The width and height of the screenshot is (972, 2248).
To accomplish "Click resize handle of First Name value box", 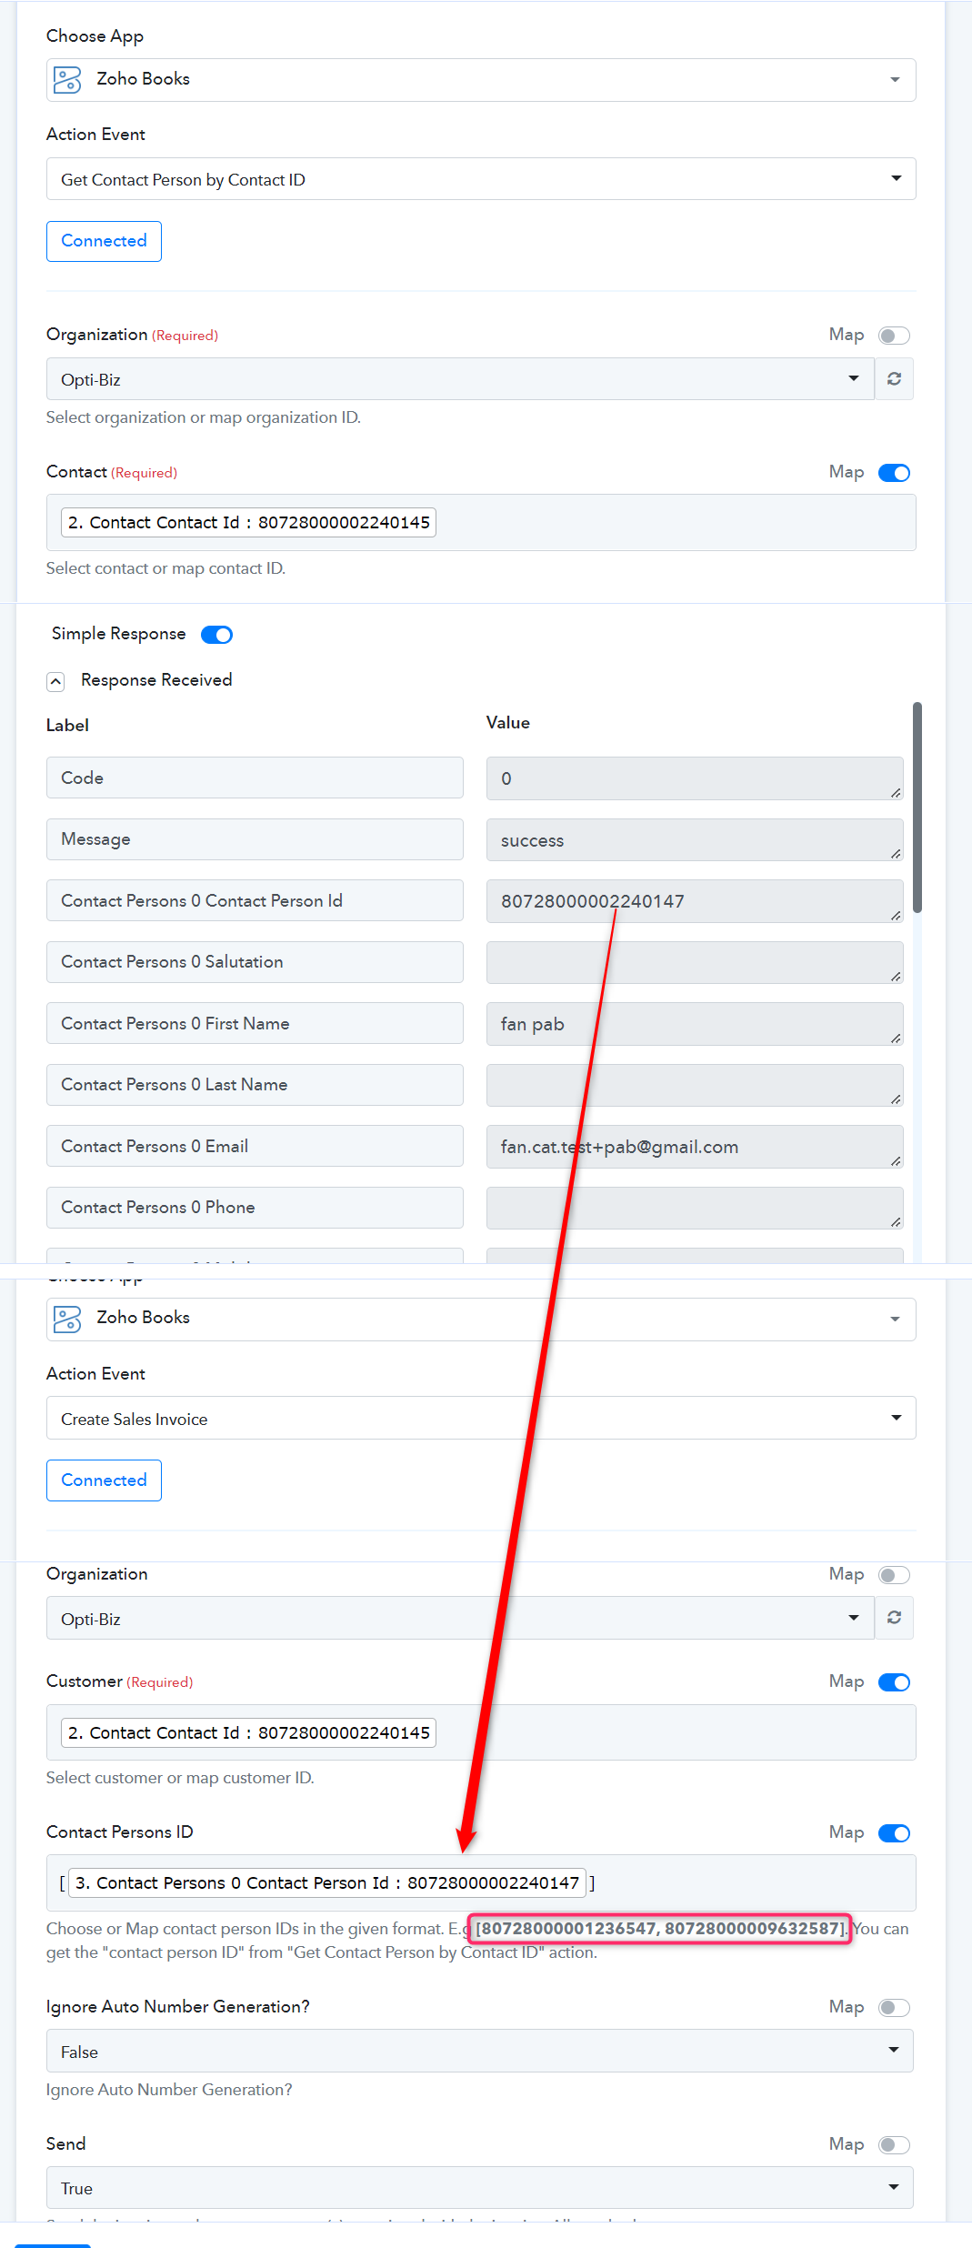I will click(x=896, y=1039).
